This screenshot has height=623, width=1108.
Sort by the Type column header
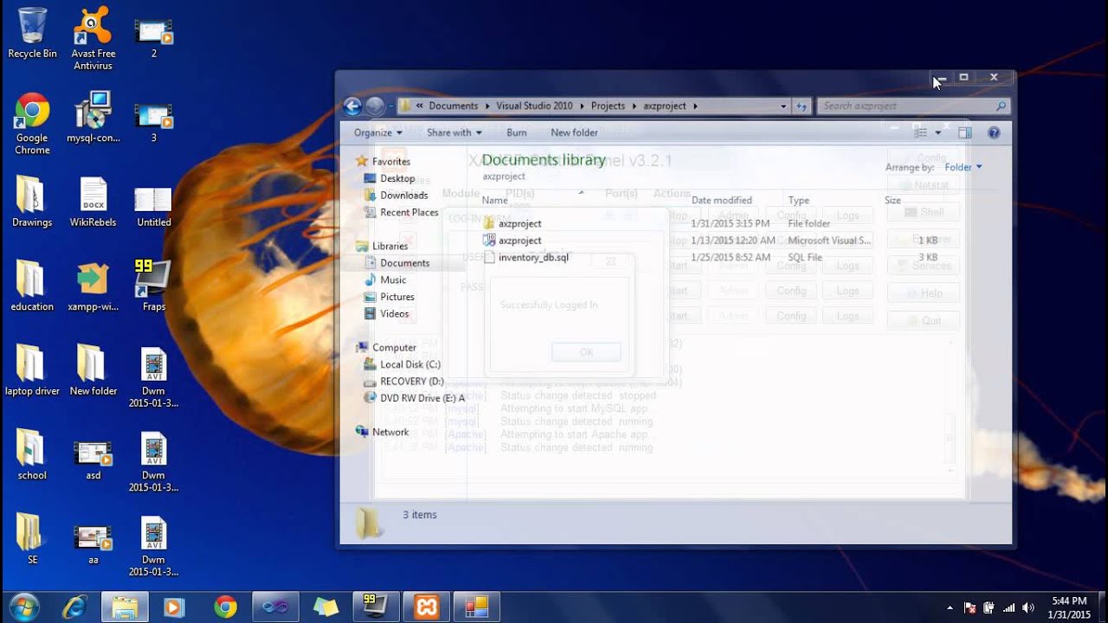(798, 200)
